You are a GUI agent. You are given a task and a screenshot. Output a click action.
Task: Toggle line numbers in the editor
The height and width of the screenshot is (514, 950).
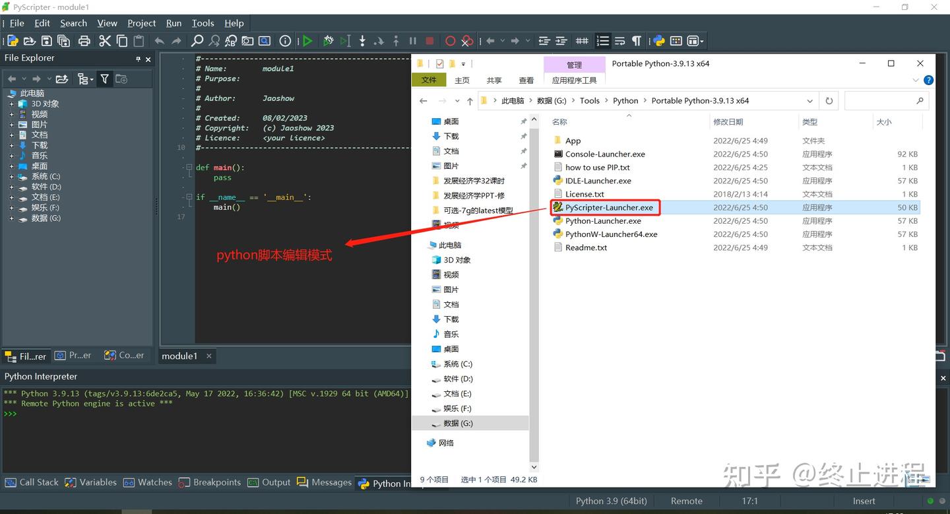click(602, 41)
